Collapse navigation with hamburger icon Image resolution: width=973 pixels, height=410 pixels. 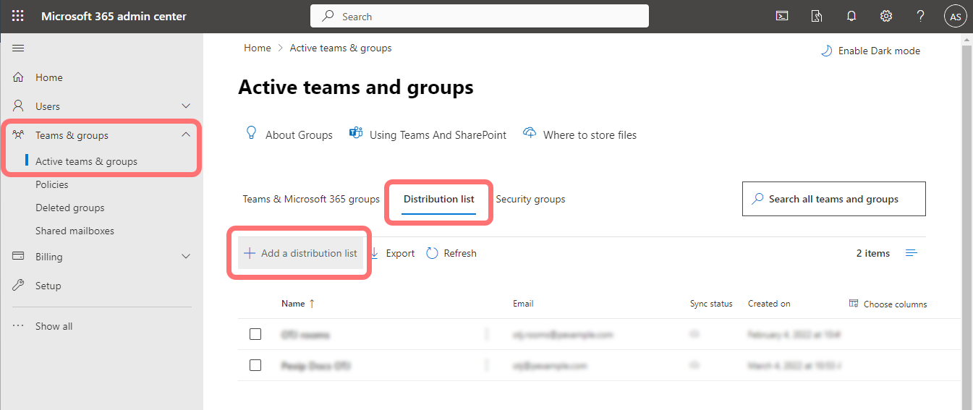point(19,48)
